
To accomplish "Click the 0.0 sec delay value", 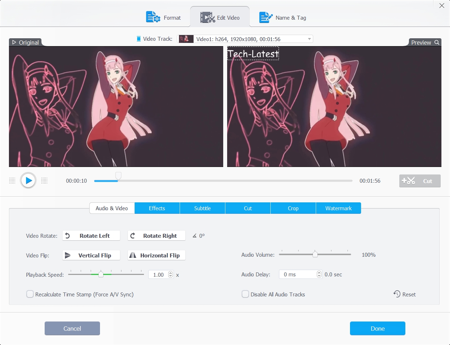I will (x=333, y=274).
